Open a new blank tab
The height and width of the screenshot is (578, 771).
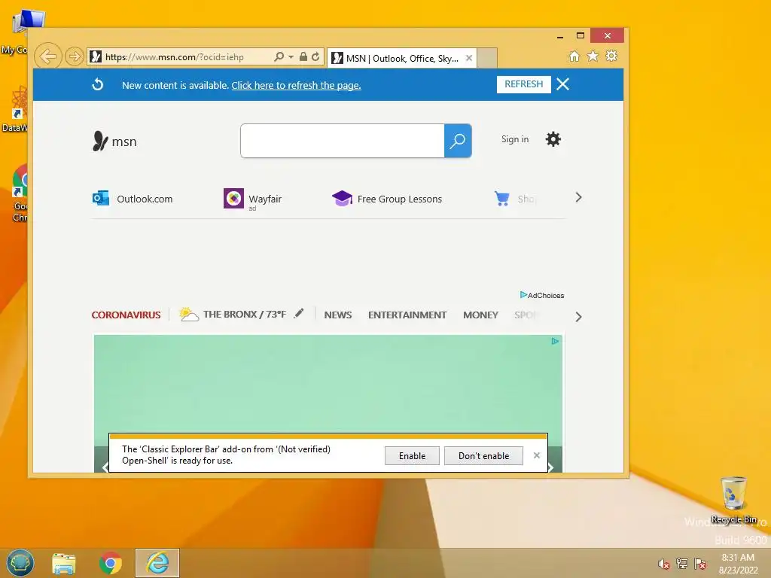click(x=487, y=58)
